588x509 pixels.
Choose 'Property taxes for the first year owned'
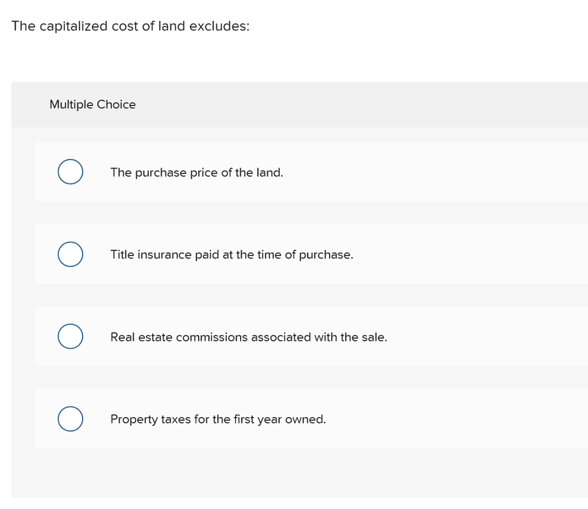(218, 419)
